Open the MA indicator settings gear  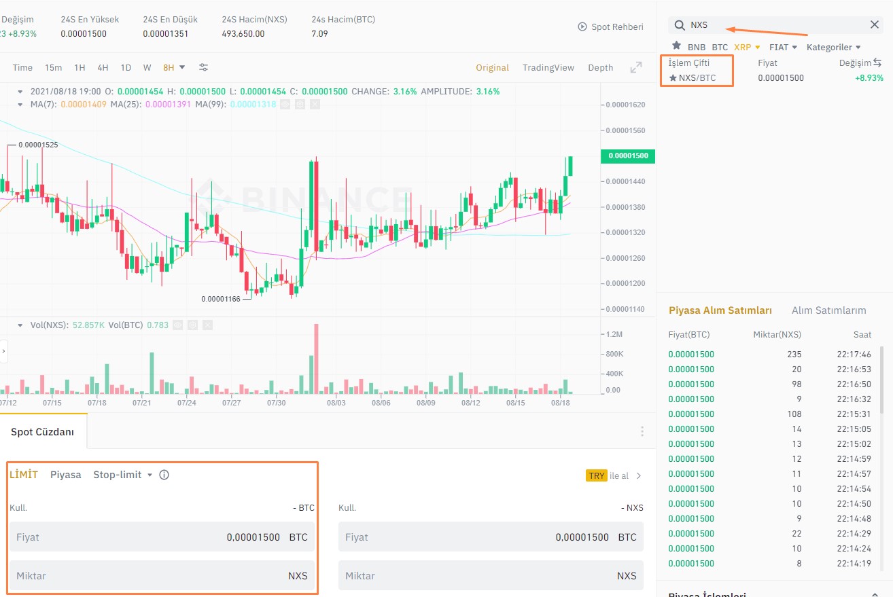point(300,104)
